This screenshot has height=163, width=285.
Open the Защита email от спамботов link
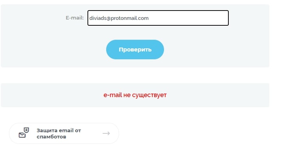[64, 133]
